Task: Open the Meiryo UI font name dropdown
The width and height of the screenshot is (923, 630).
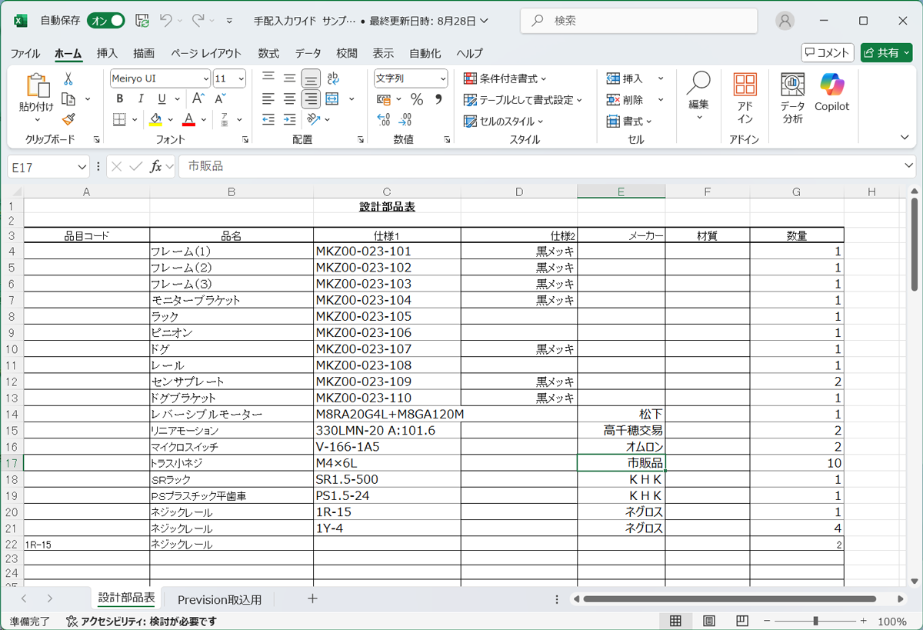Action: [205, 78]
